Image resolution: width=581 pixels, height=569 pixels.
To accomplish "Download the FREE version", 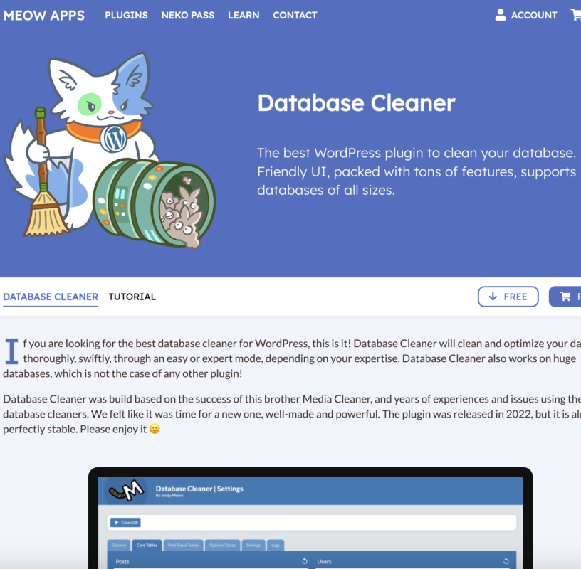I will 508,297.
